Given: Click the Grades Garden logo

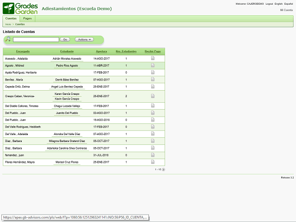Looking at the screenshot, I should click(x=19, y=8).
